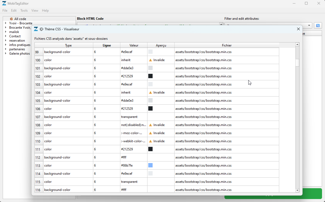This screenshot has height=202, width=325.
Task: Expand the Galerie photos tree node
Action: tap(6, 54)
